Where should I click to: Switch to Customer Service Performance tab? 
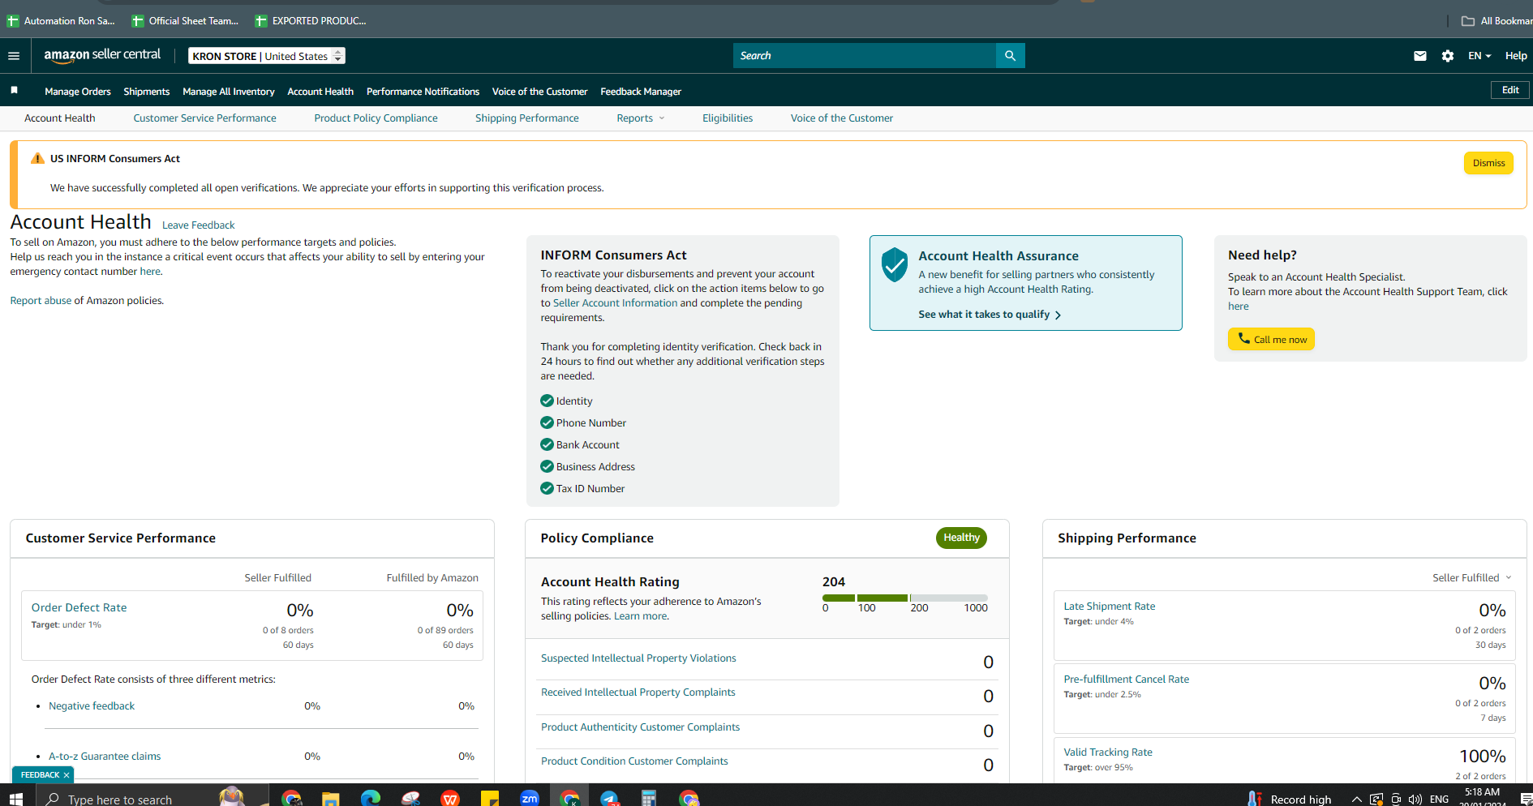pyautogui.click(x=204, y=118)
